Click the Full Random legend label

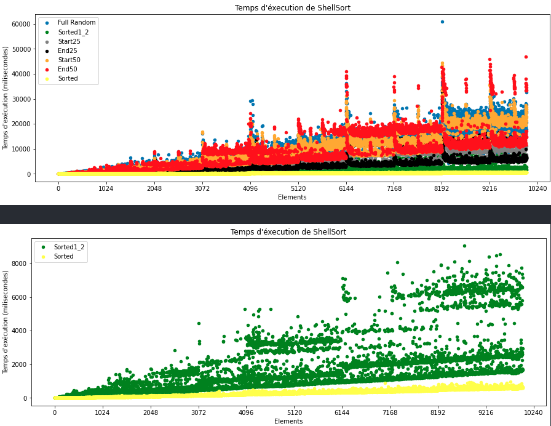tap(77, 23)
